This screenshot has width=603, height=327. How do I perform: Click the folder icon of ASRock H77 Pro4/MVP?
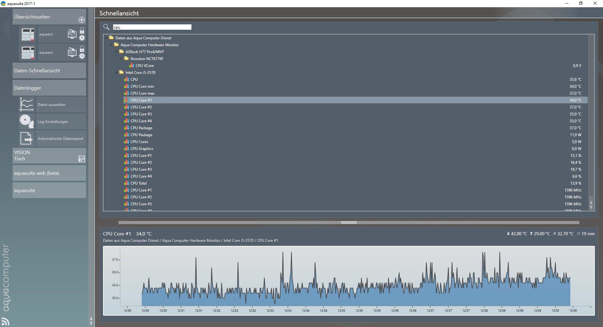pos(122,52)
